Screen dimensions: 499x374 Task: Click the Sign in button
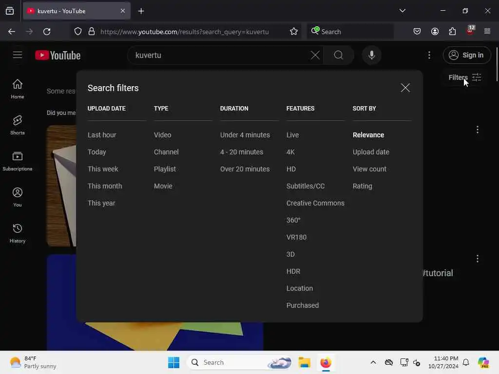[466, 55]
